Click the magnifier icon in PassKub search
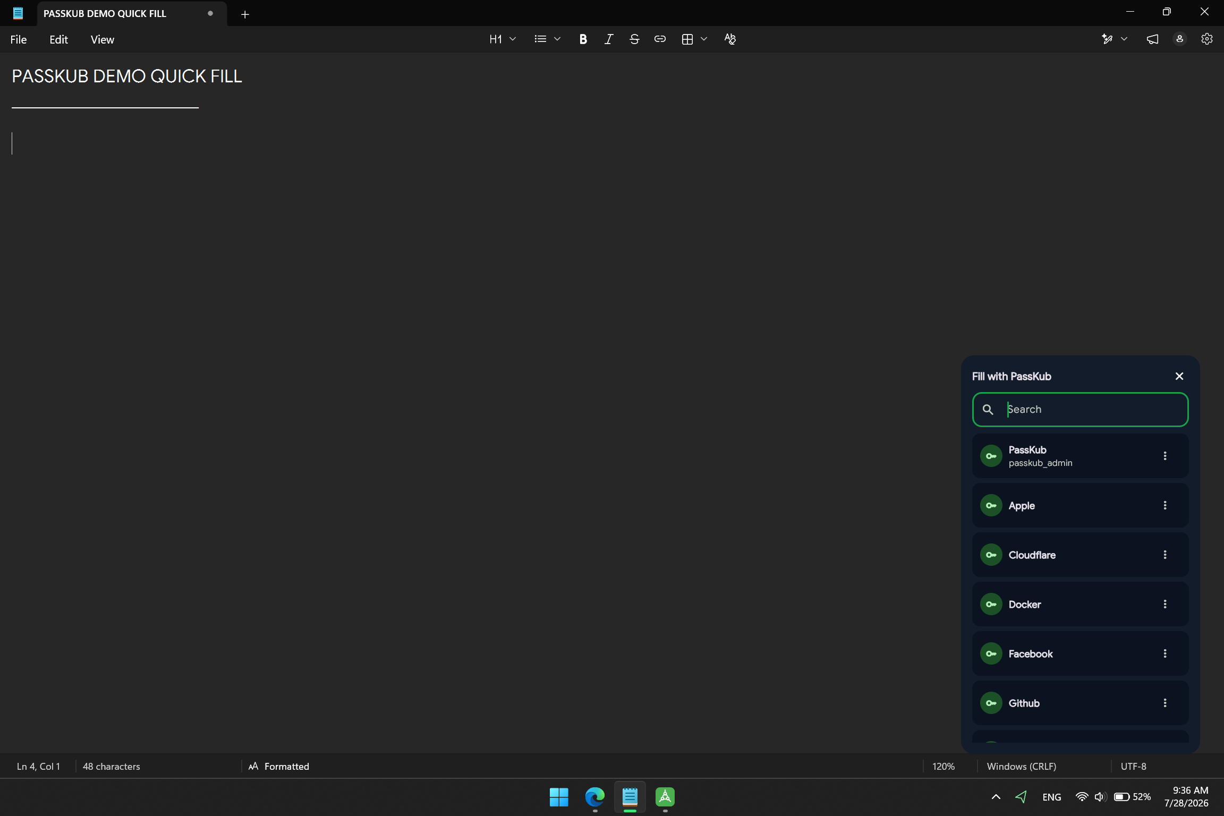Screen dimensions: 1224x816 pos(988,410)
